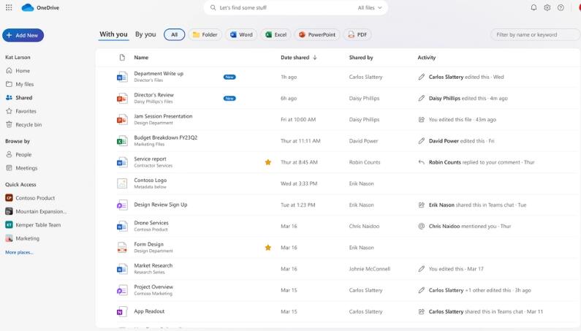Click the Word icon for Market Research
Viewport: 581px width, 331px height.
click(x=122, y=269)
